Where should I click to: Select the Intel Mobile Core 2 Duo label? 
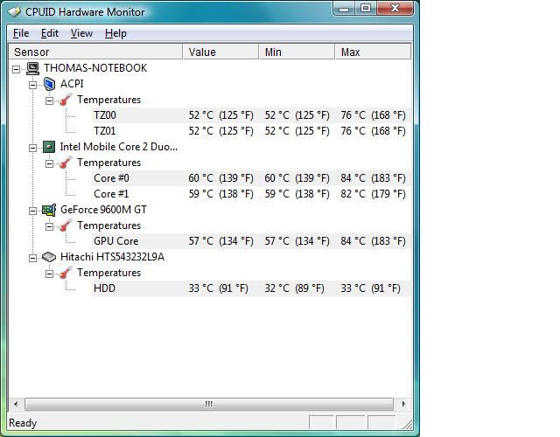119,147
